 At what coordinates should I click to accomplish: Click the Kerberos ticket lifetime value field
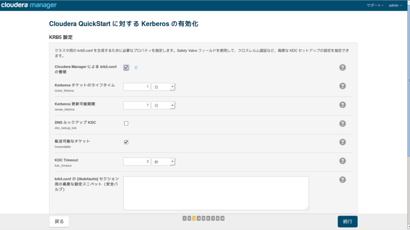click(137, 87)
